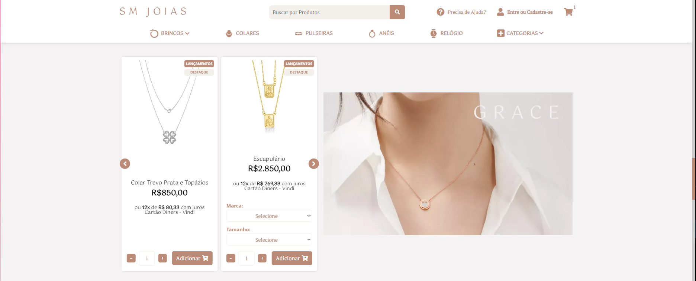
Task: Expand the Brincos menu
Action: [x=170, y=33]
